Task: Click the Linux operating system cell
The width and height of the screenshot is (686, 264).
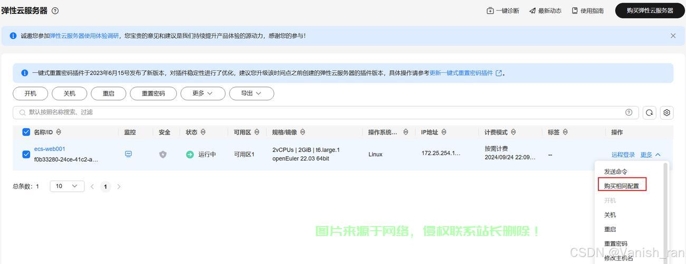Action: click(x=376, y=154)
